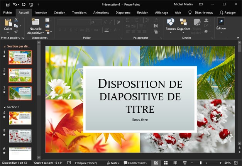
Task: Click the zoom slider in status bar
Action: click(x=201, y=163)
